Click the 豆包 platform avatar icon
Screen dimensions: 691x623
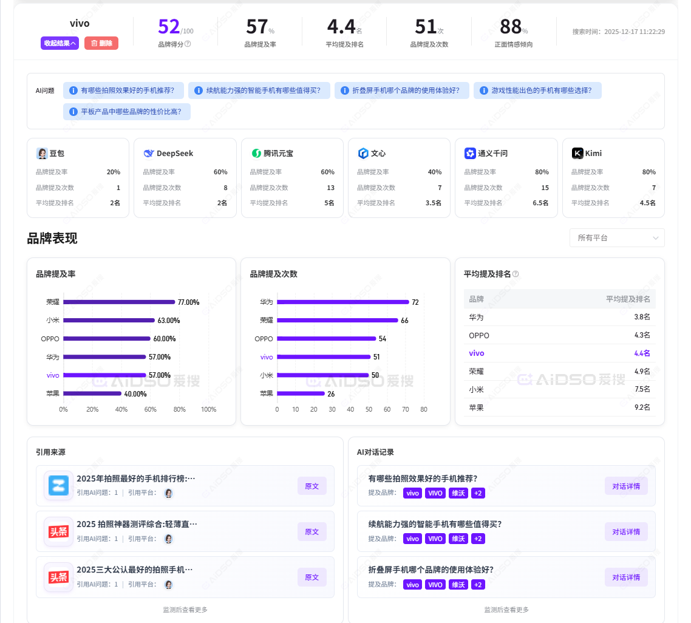[42, 154]
